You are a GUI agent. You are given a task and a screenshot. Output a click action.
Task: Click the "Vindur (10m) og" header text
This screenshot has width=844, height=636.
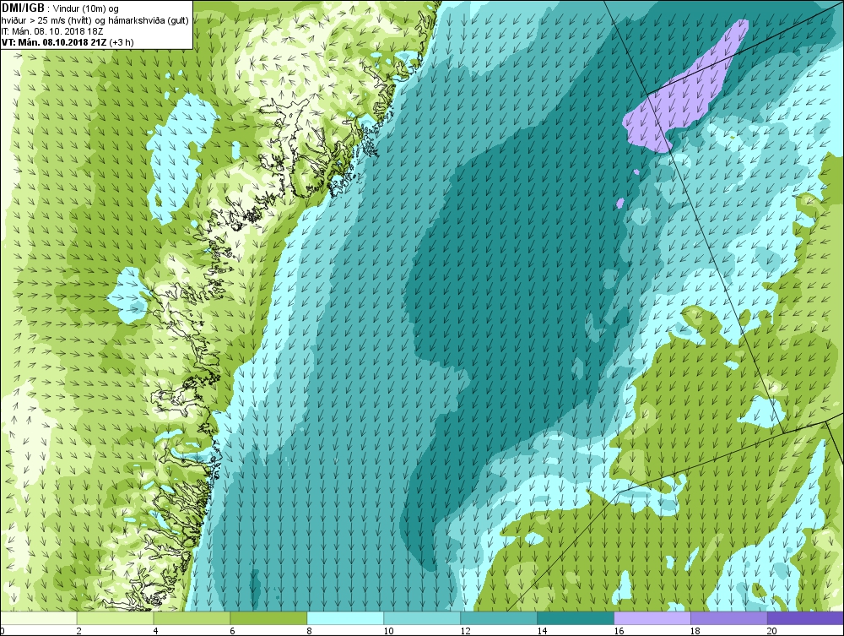87,8
